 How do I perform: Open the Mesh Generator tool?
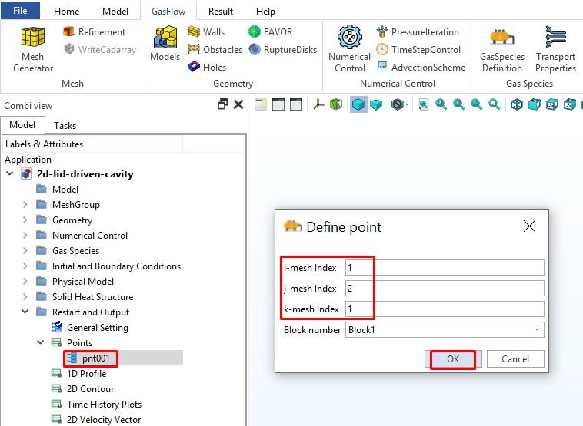tap(33, 49)
